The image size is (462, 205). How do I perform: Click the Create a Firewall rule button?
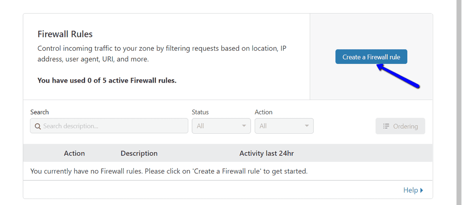pos(371,57)
